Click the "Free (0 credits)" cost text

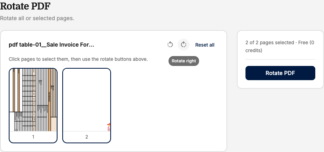point(280,47)
